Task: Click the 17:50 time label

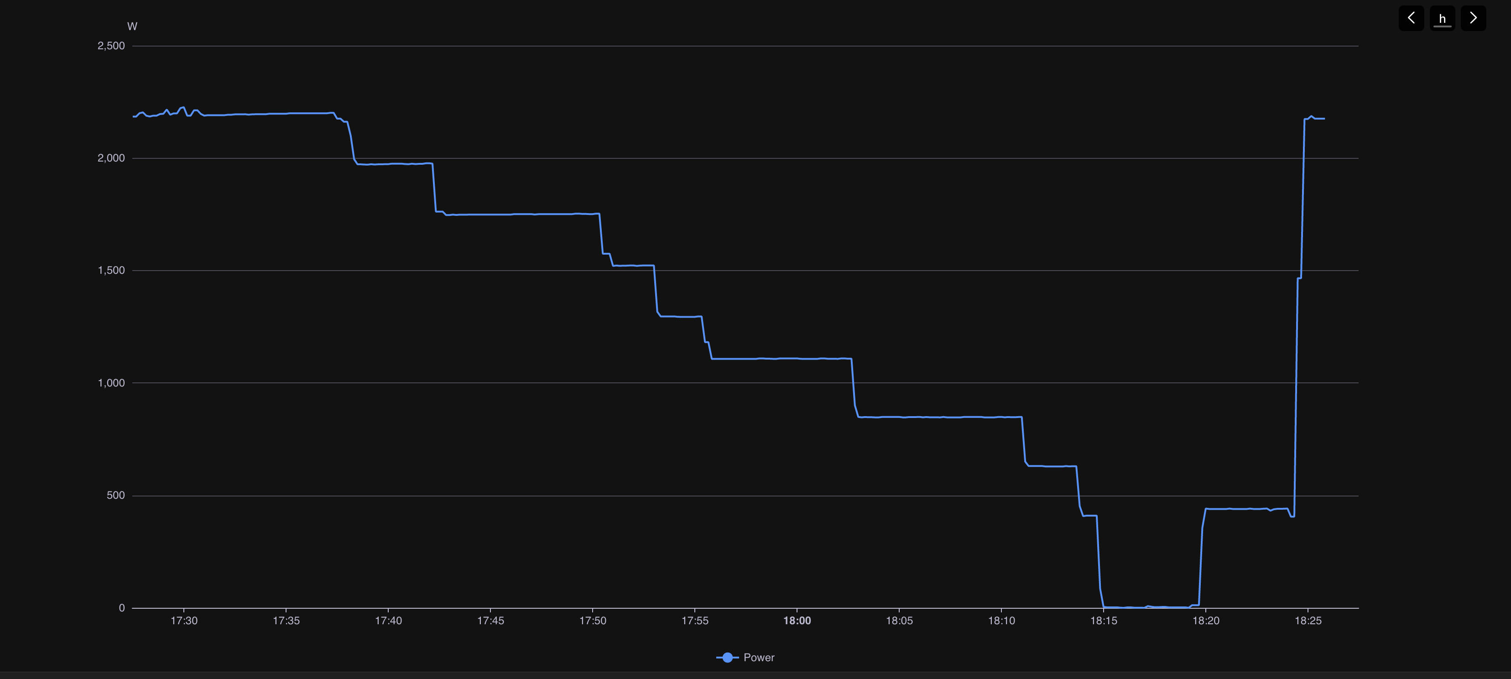Action: tap(593, 621)
